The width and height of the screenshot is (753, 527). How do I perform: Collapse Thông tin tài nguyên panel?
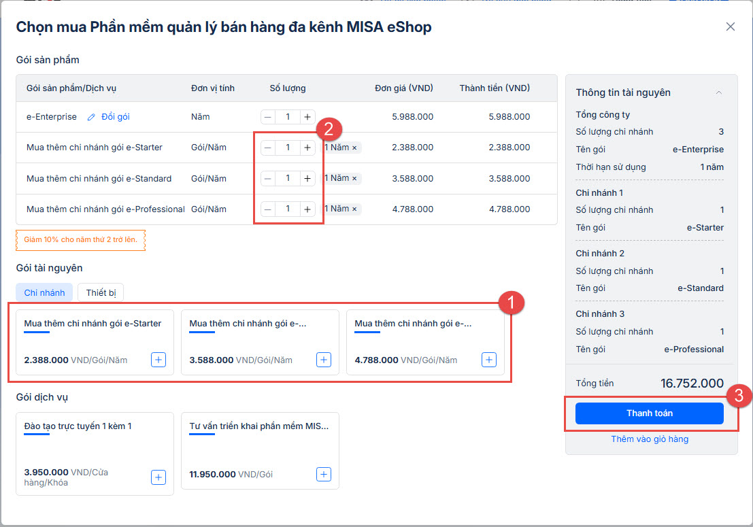[719, 92]
